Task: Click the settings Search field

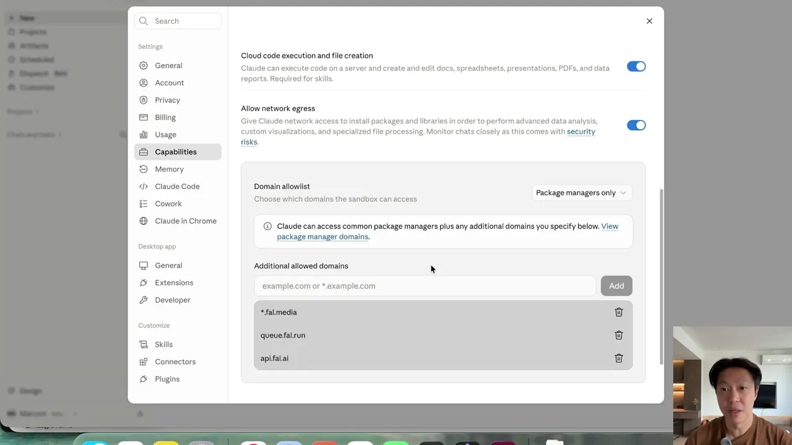Action: point(178,21)
